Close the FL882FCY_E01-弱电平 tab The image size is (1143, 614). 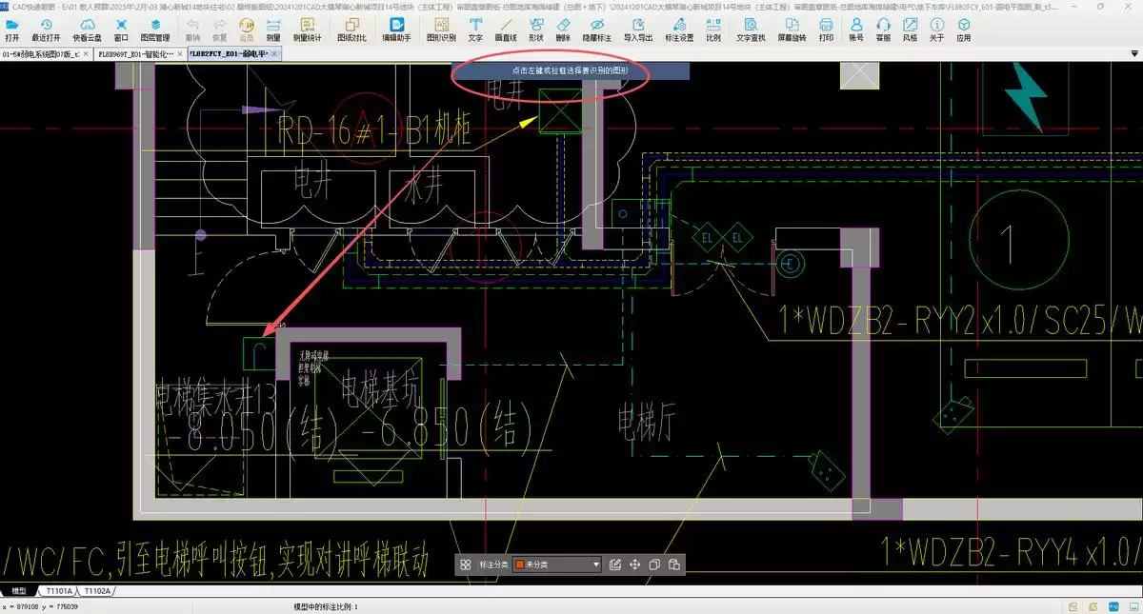[x=275, y=55]
